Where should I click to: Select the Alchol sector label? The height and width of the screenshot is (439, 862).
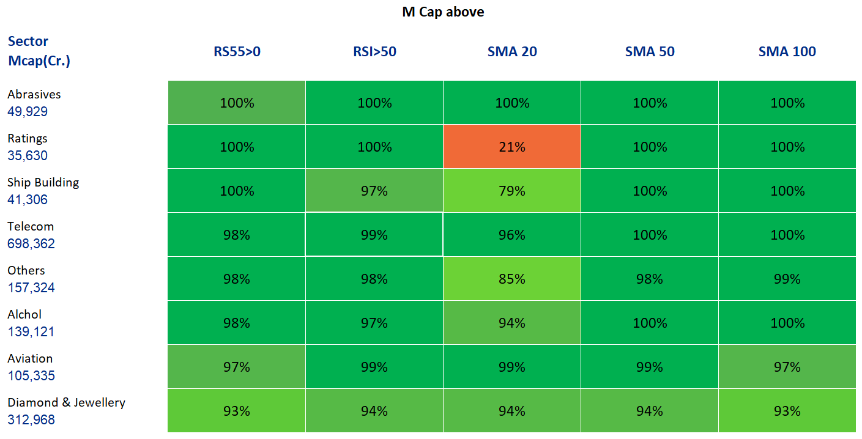click(x=24, y=314)
